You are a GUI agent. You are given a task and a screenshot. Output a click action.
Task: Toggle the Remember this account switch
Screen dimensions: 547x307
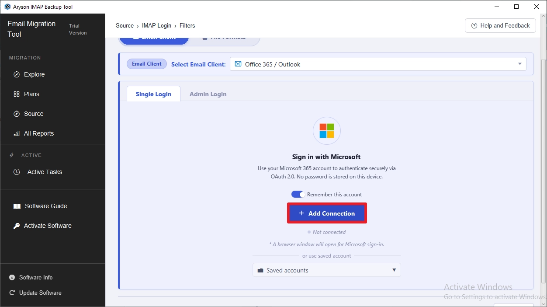pos(298,194)
